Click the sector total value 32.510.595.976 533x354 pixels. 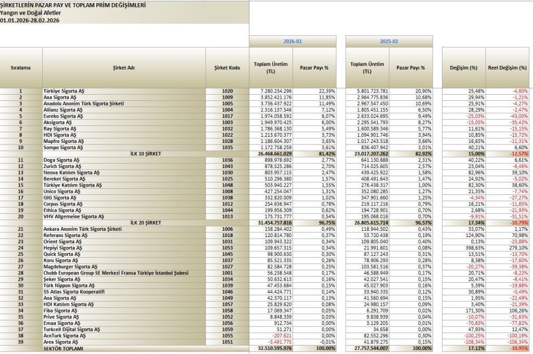point(273,348)
